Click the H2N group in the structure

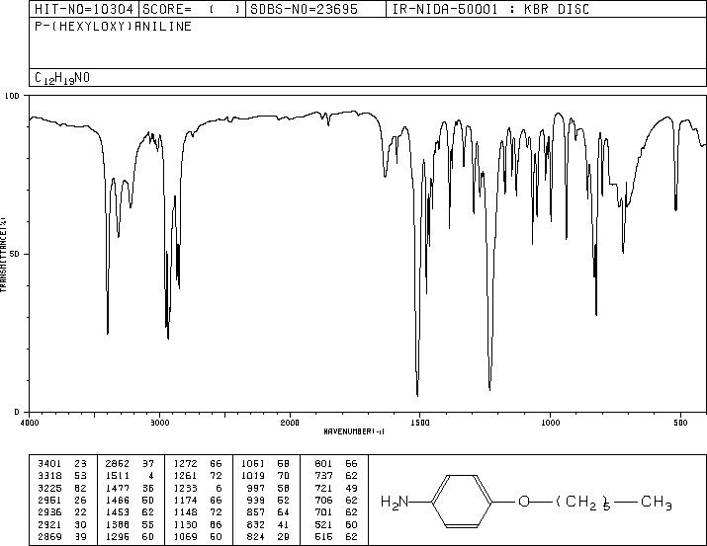(395, 502)
